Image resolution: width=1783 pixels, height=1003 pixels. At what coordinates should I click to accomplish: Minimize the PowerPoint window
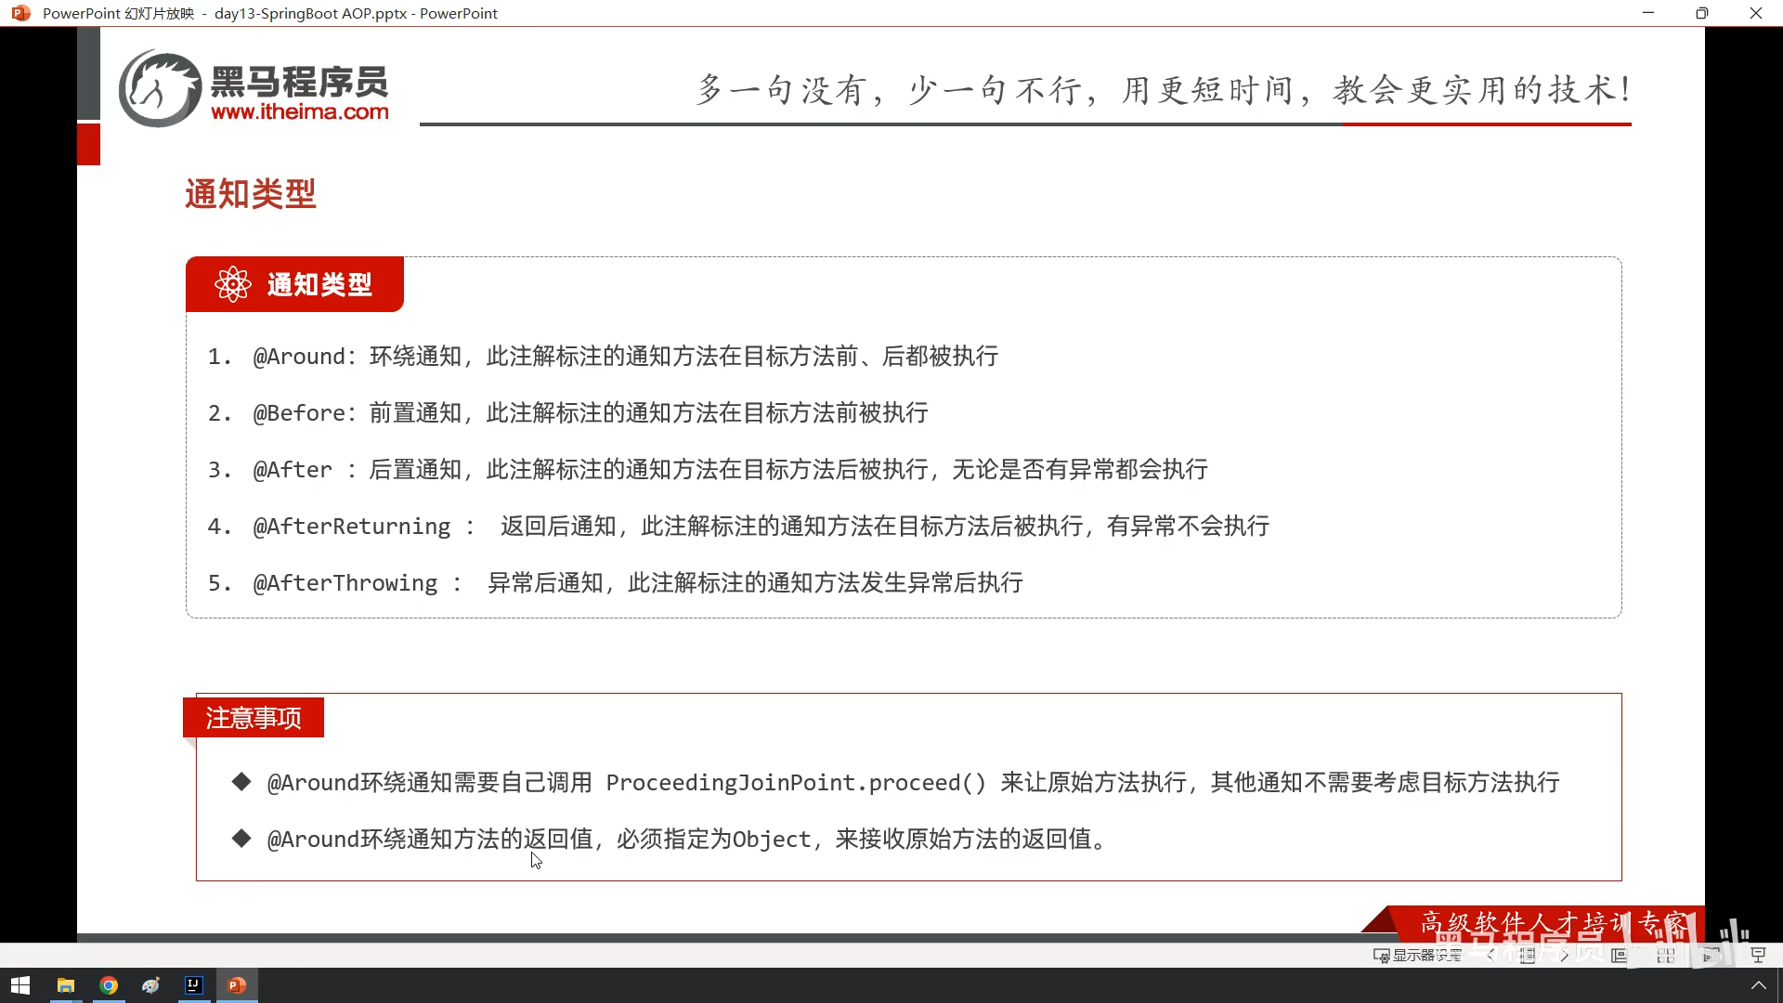(x=1648, y=13)
